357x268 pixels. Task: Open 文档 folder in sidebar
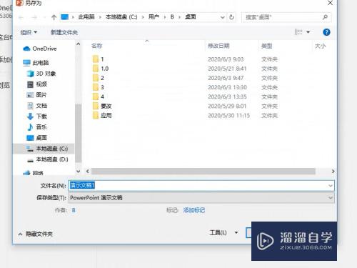37,106
